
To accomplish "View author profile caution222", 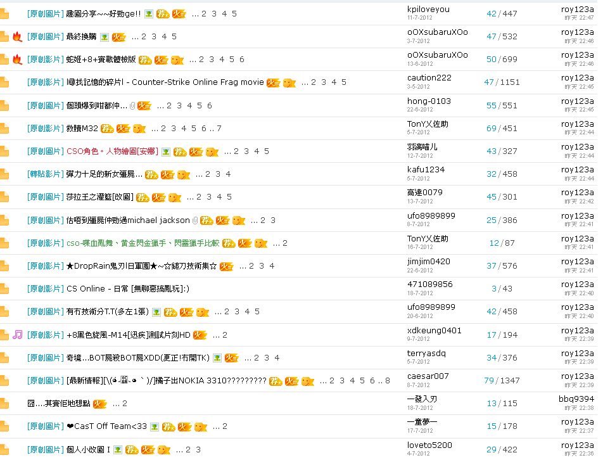I will (x=429, y=78).
